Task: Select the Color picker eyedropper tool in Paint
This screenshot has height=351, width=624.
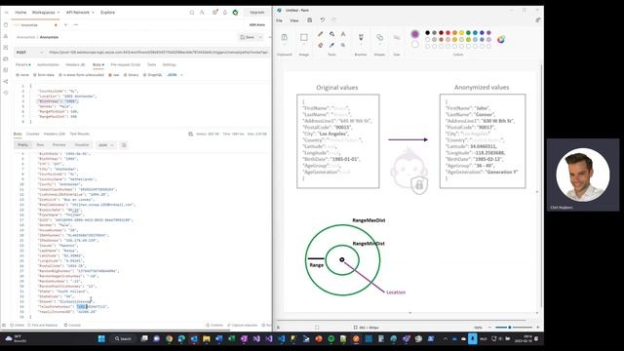Action: click(331, 46)
